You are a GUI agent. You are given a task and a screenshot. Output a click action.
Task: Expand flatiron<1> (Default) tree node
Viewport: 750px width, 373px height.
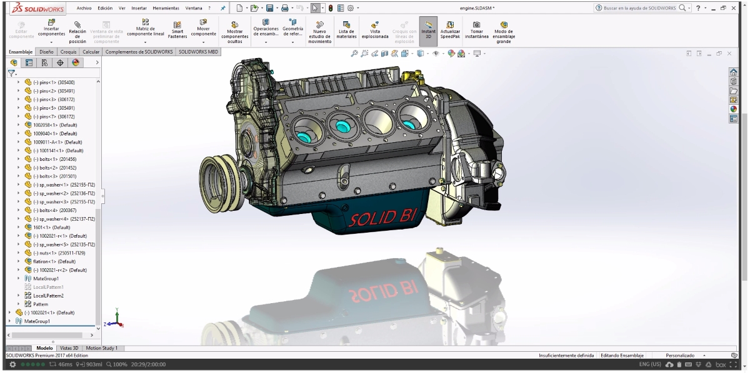coord(19,261)
